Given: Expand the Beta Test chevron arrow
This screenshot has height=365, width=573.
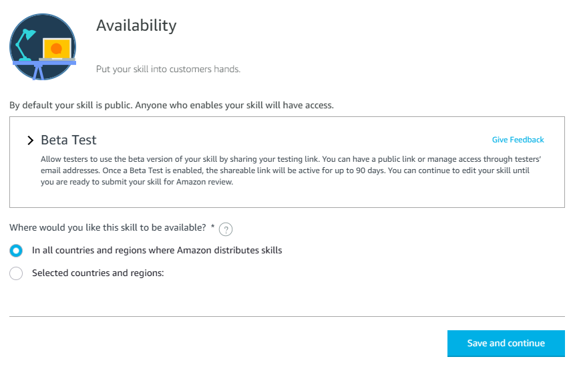Looking at the screenshot, I should click(x=30, y=140).
